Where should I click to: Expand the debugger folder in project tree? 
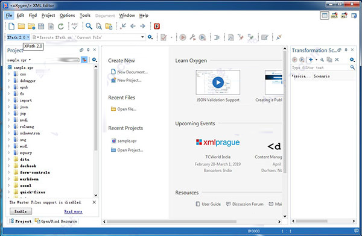tap(9, 81)
